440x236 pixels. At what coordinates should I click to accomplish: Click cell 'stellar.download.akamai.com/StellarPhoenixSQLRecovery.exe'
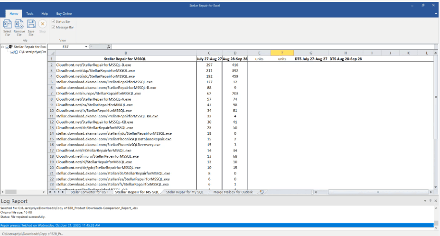126,145
